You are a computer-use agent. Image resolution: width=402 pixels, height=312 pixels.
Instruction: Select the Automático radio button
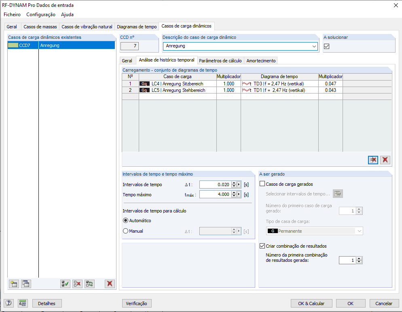[x=126, y=221]
